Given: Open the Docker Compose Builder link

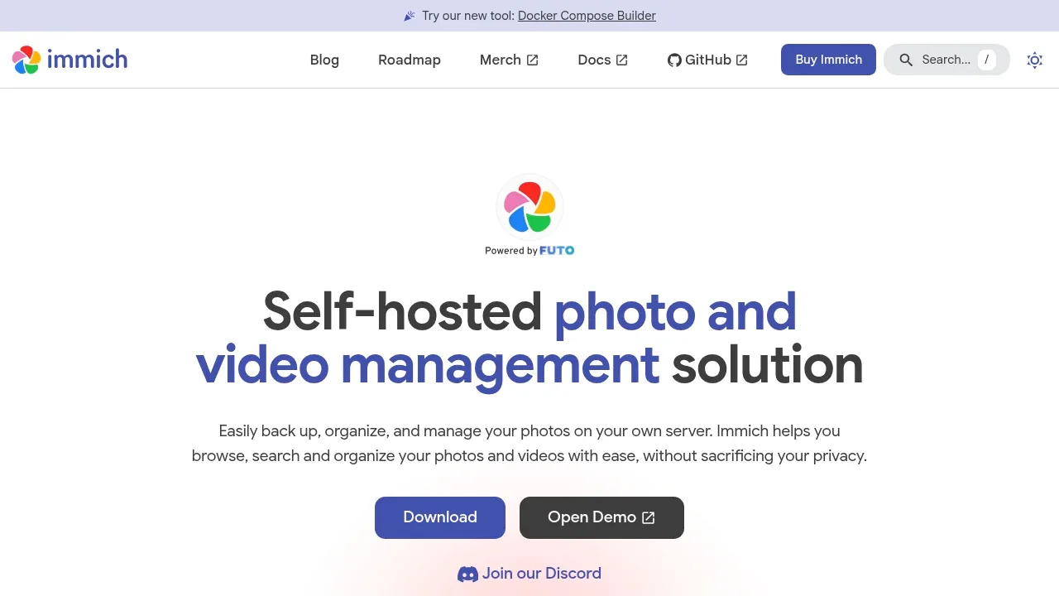Looking at the screenshot, I should 587,16.
